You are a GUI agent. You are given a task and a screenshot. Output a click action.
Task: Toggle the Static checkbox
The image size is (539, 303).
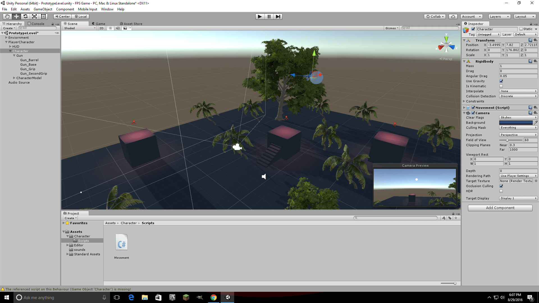521,29
